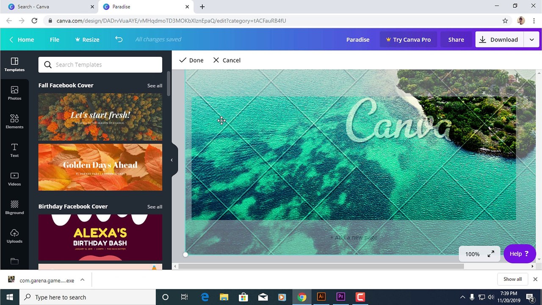Open the download options dropdown arrow
542x305 pixels.
531,39
